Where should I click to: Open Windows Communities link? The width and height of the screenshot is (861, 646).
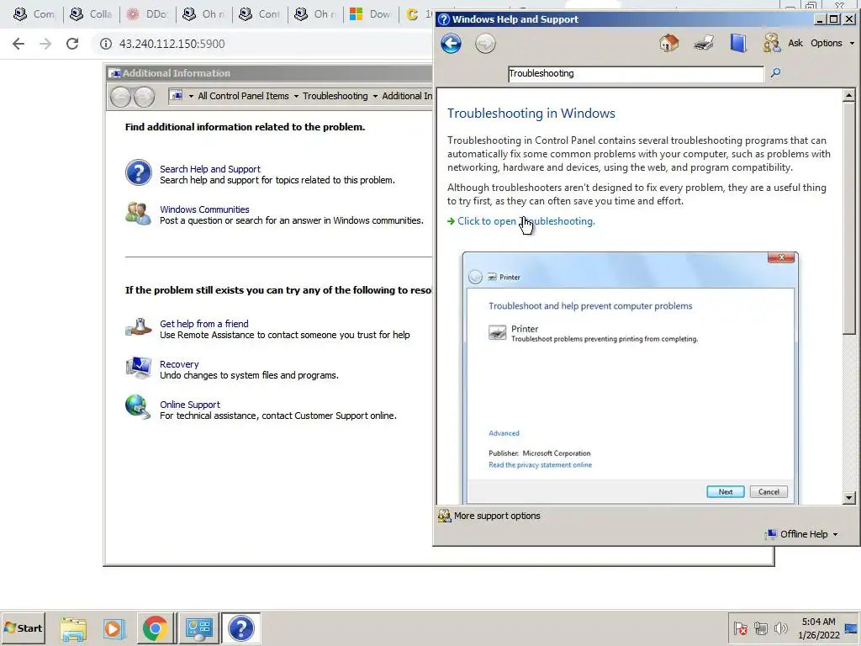coord(204,209)
